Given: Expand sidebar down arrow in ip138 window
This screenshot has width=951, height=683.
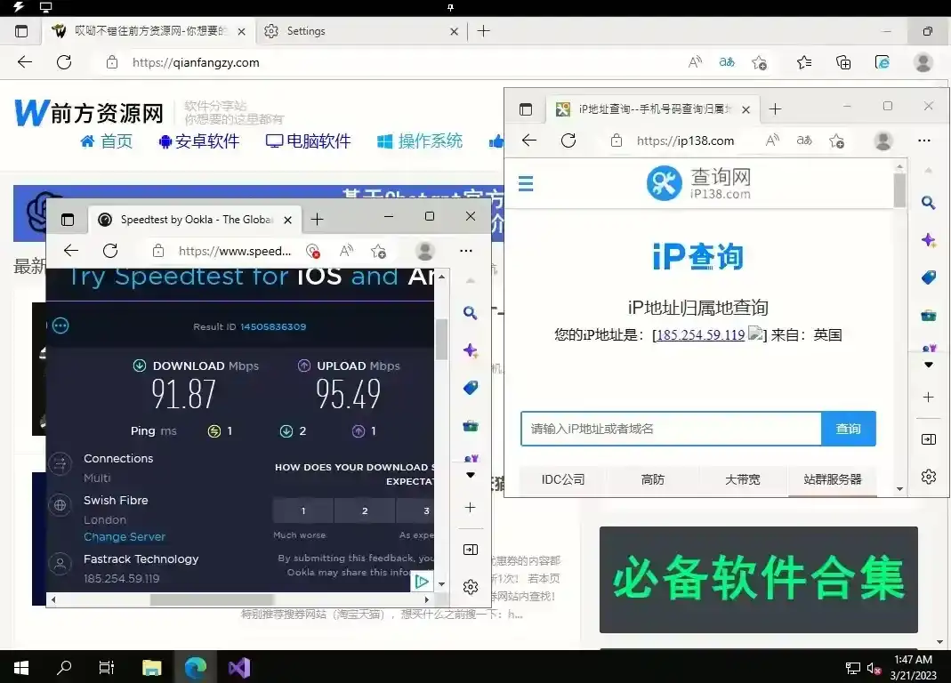Looking at the screenshot, I should tap(928, 365).
